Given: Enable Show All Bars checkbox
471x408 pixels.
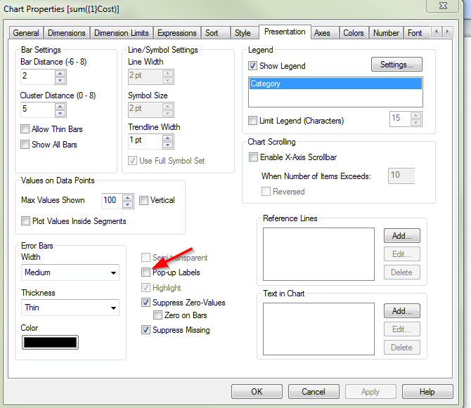Looking at the screenshot, I should 25,144.
